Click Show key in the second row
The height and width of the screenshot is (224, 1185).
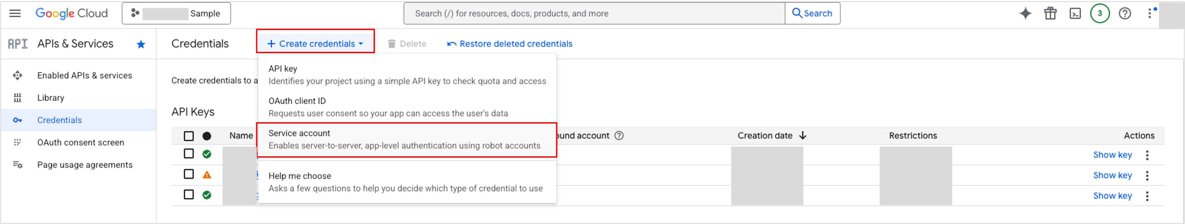1112,175
